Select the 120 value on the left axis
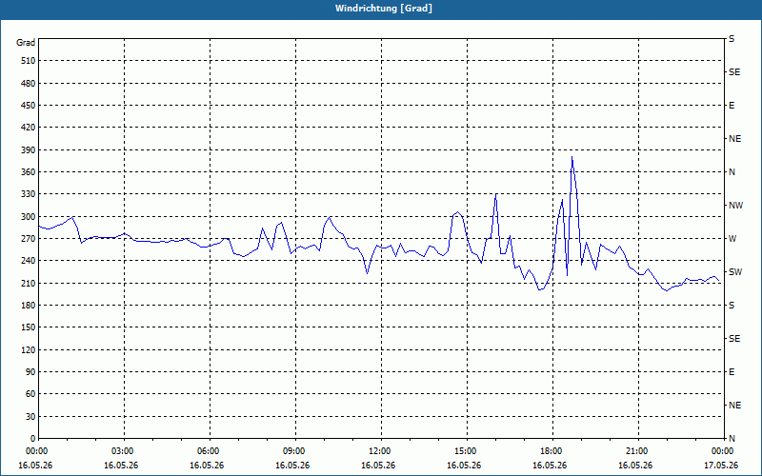This screenshot has width=762, height=476. click(x=28, y=349)
